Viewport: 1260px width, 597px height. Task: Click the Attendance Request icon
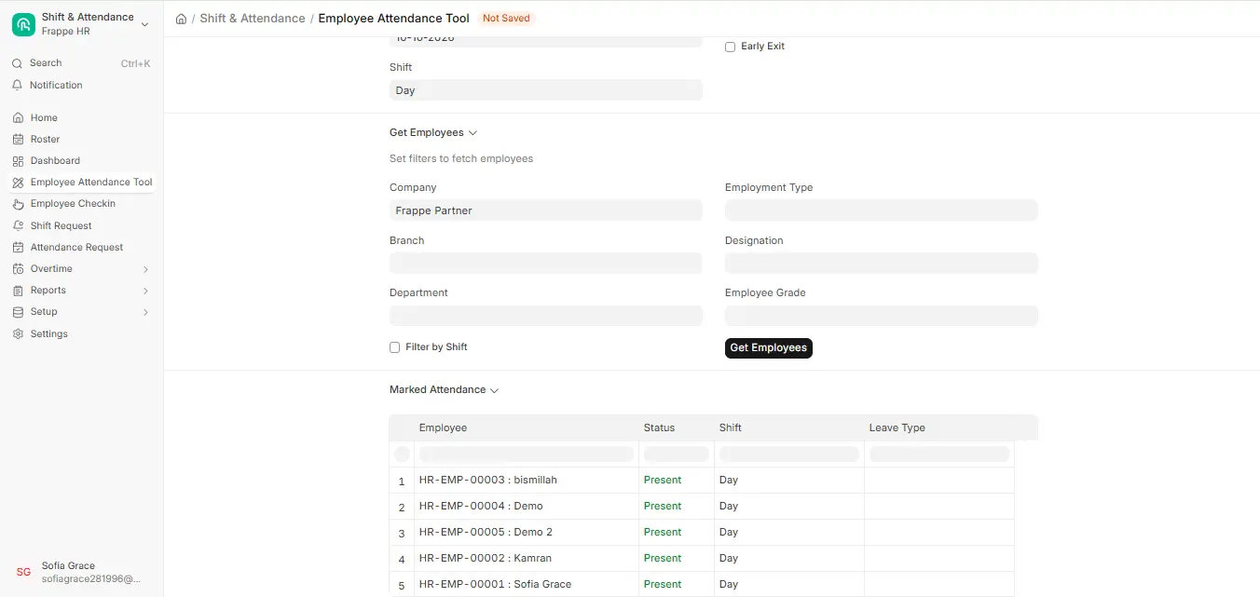pos(18,248)
